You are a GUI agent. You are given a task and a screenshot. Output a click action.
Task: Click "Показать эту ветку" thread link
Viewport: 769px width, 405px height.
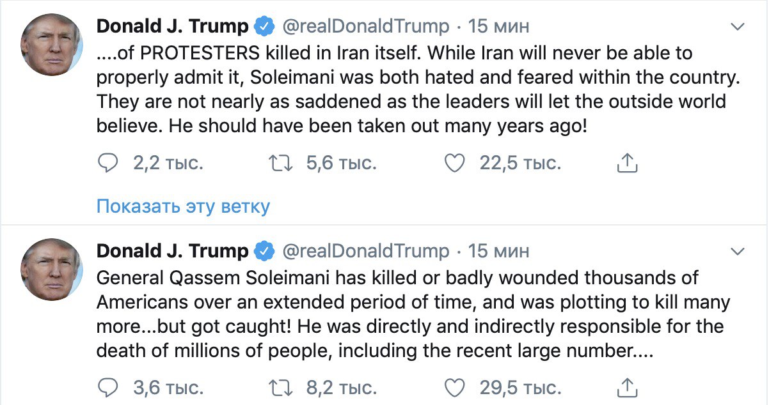(x=183, y=206)
